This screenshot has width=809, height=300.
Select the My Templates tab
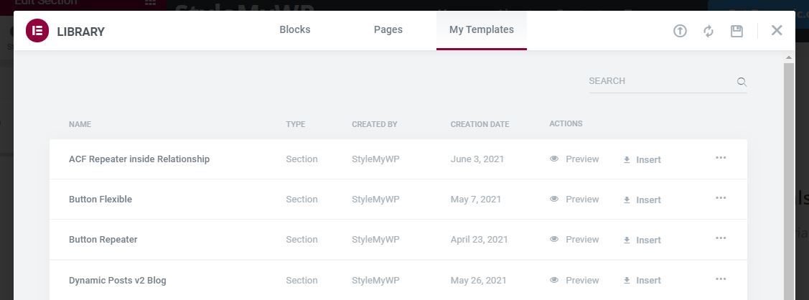tap(482, 30)
